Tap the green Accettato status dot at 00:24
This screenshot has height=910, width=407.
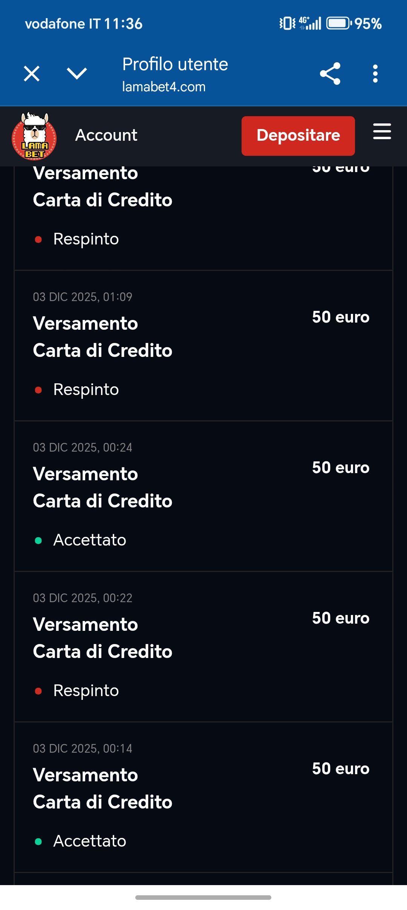tap(38, 540)
